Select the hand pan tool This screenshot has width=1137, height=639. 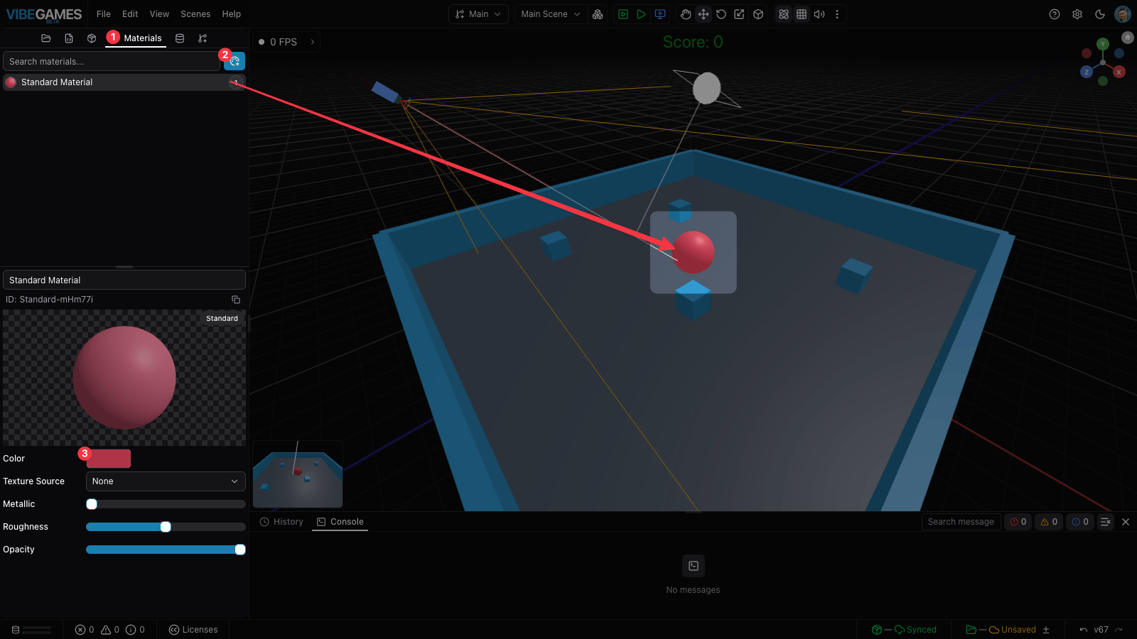(686, 14)
